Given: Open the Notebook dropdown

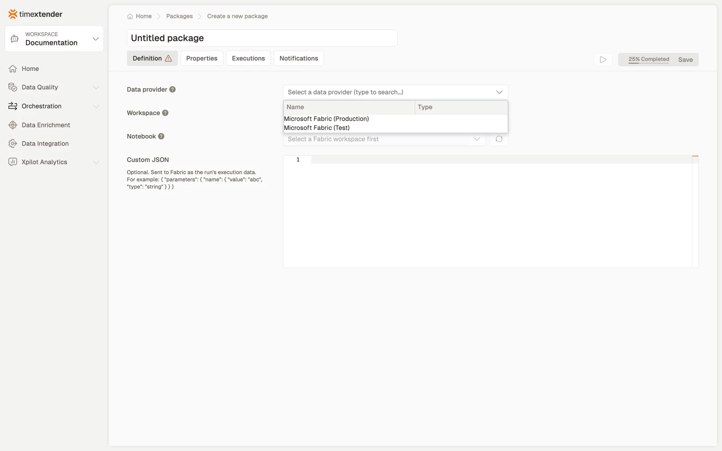Looking at the screenshot, I should pyautogui.click(x=384, y=139).
